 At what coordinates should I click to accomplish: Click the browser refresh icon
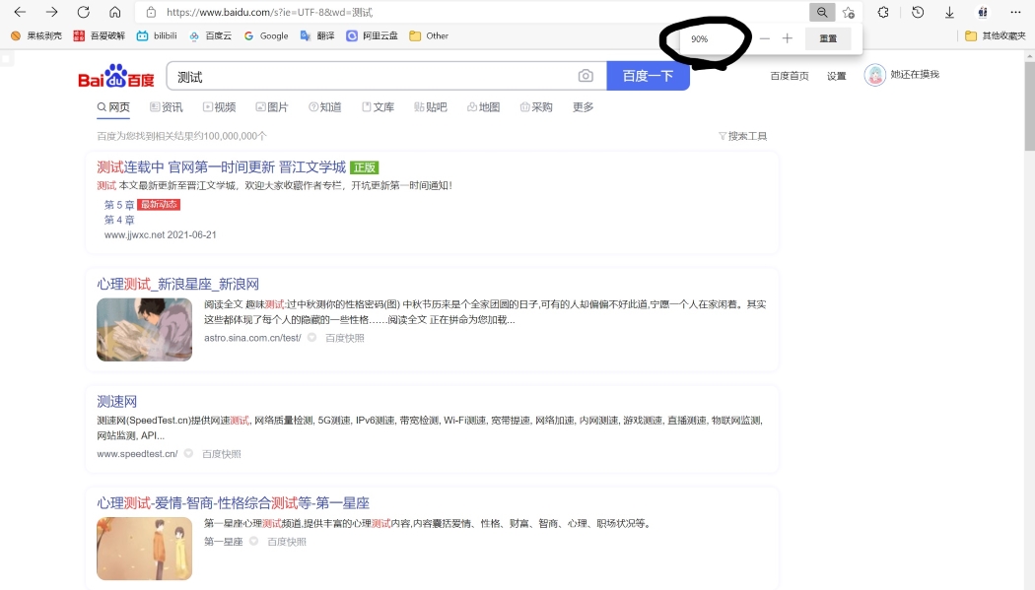coord(84,12)
